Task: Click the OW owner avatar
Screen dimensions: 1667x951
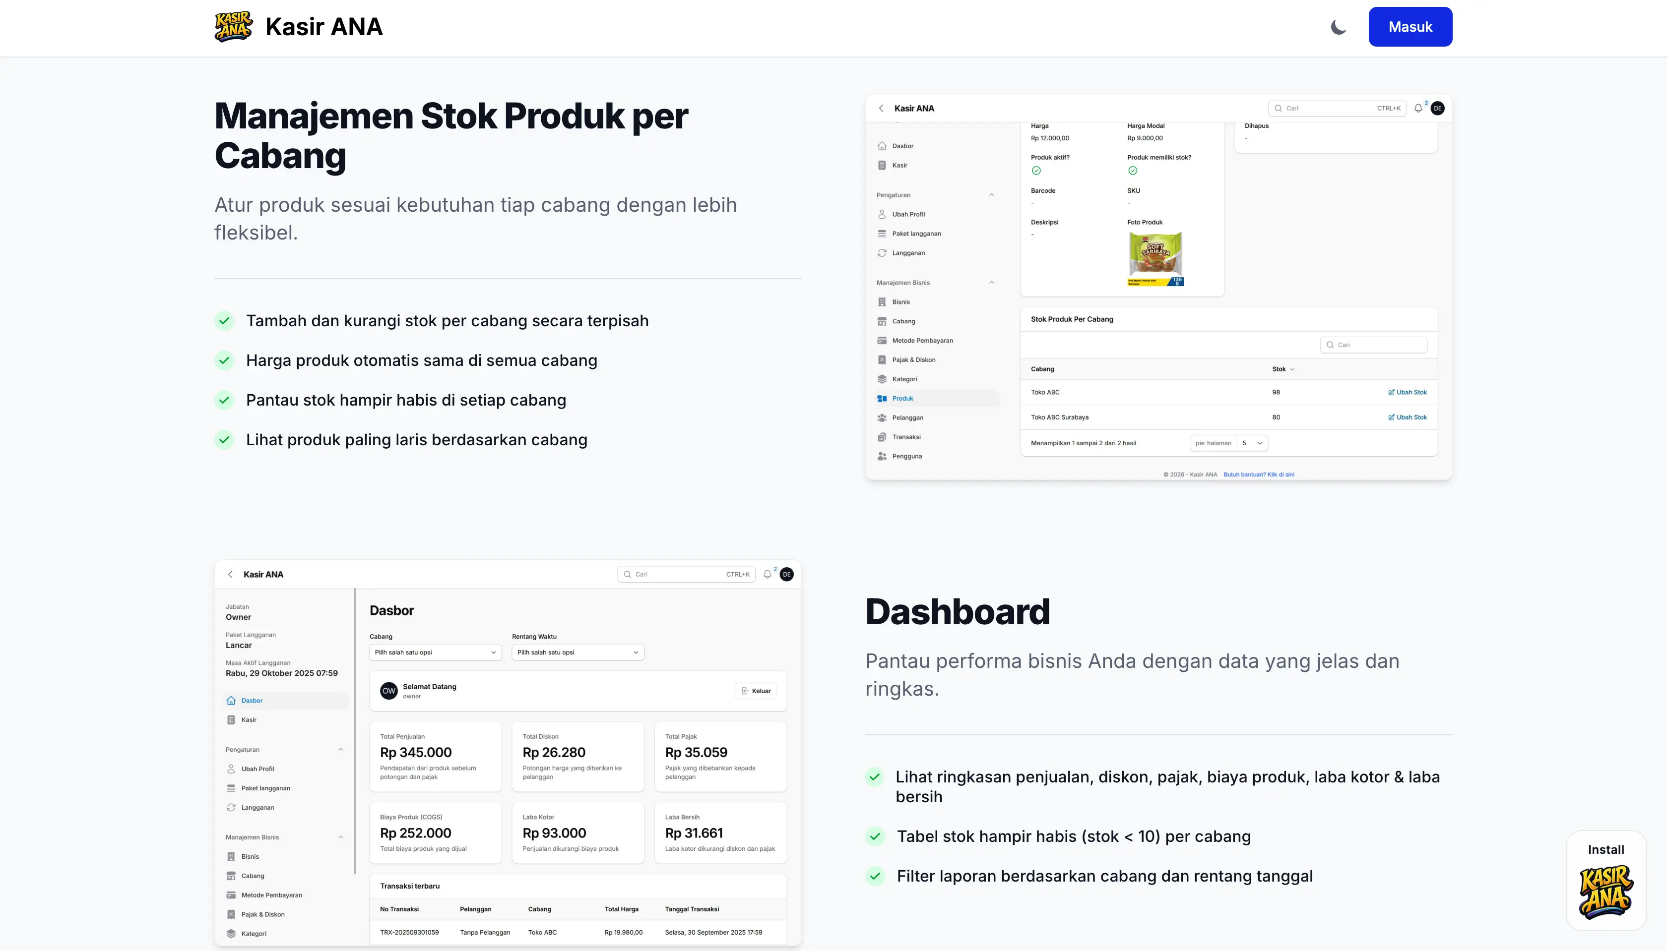Action: click(x=389, y=691)
